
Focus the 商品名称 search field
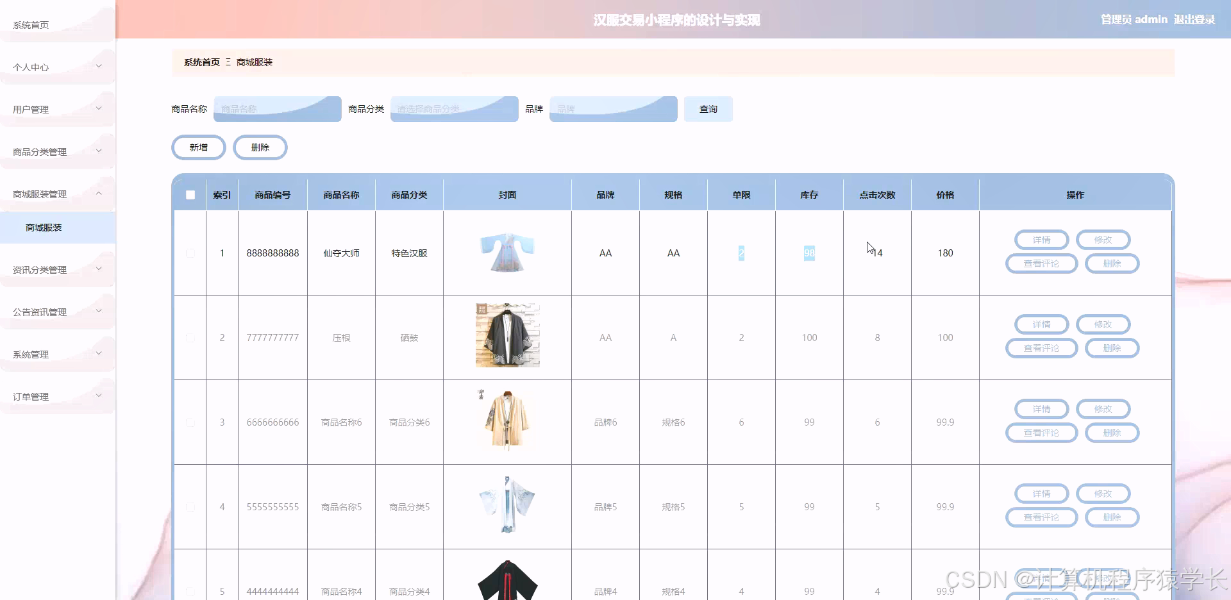pyautogui.click(x=277, y=109)
